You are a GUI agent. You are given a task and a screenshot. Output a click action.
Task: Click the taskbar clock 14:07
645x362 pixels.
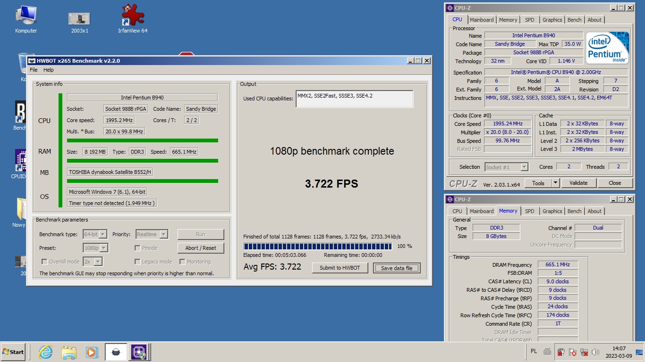coord(619,349)
